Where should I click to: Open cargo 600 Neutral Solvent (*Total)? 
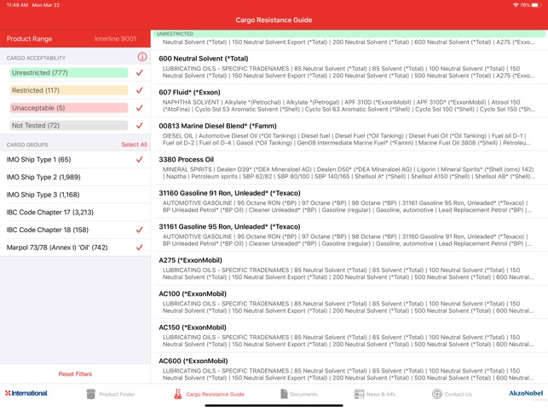point(349,66)
